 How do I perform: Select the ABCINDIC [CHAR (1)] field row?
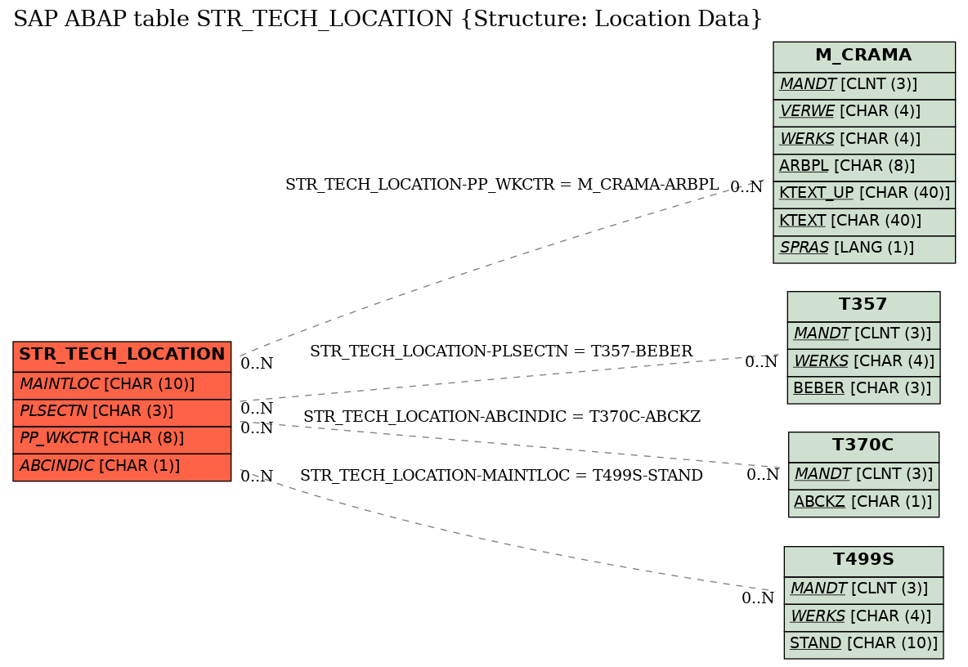(x=123, y=467)
